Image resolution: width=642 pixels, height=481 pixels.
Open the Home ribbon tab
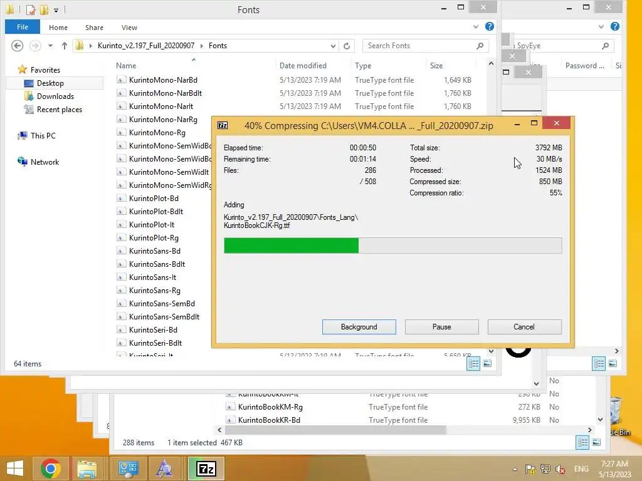click(x=58, y=28)
